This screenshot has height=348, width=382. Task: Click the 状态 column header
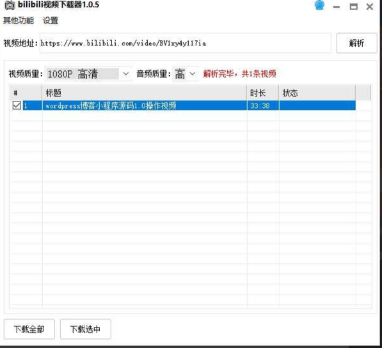pyautogui.click(x=317, y=93)
